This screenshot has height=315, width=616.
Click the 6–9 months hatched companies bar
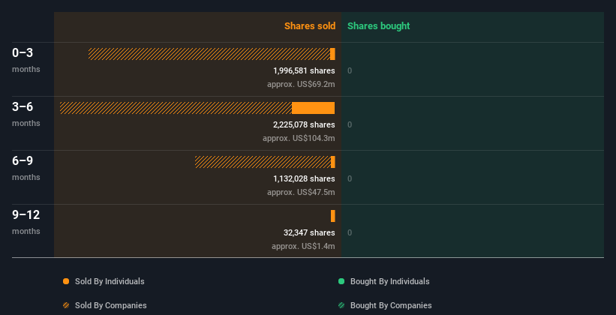(x=263, y=162)
